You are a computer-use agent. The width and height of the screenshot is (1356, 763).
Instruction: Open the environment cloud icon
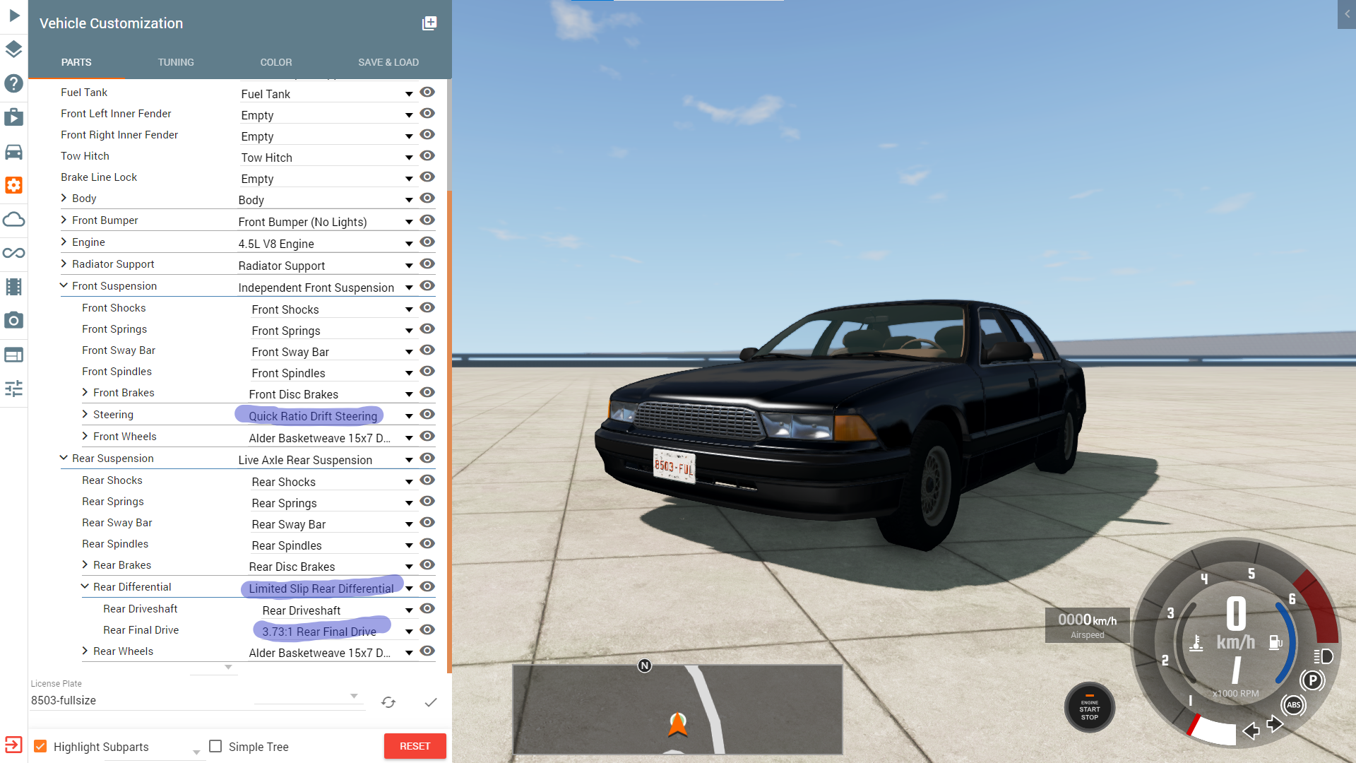pos(13,220)
